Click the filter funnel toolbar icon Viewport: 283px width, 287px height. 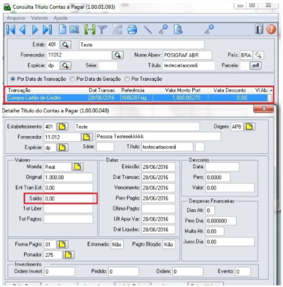102,29
